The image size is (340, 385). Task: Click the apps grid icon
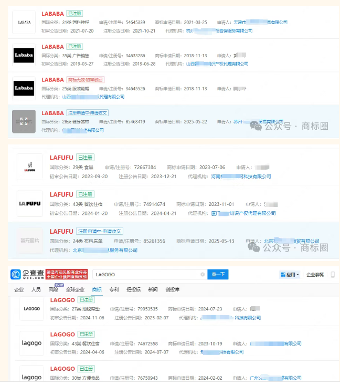pyautogui.click(x=284, y=275)
